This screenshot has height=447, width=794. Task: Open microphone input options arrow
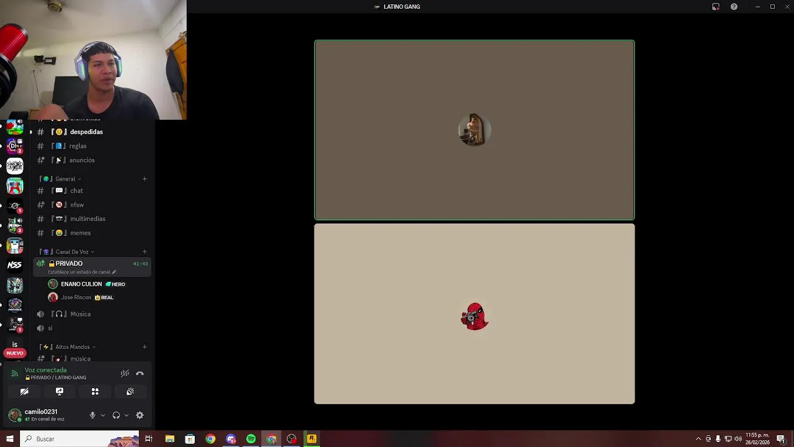coord(103,415)
